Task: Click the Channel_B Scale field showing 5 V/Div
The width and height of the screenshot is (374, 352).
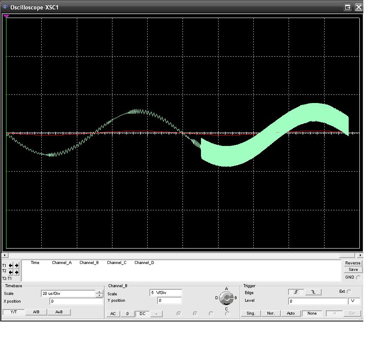Action: click(x=166, y=293)
